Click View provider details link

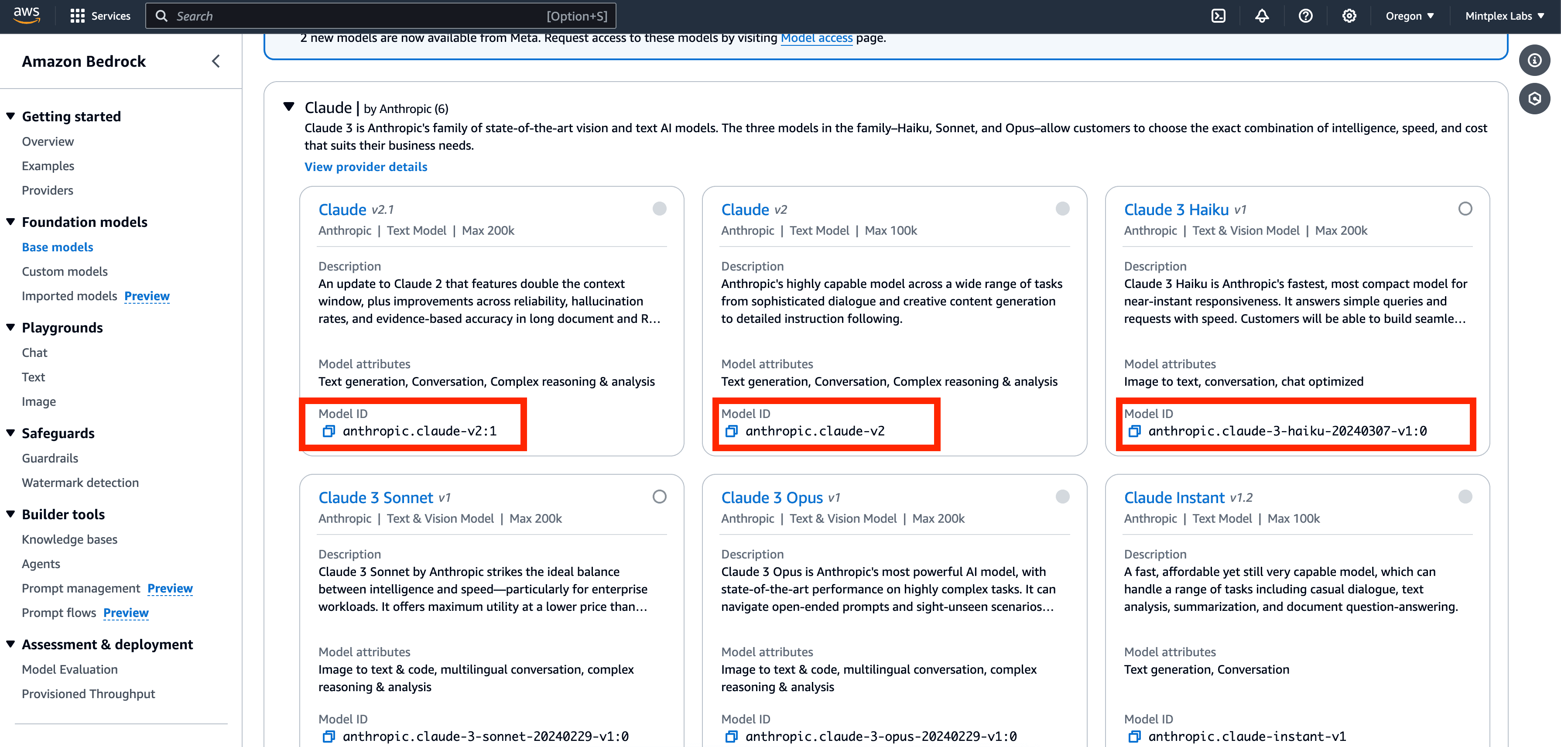[x=366, y=167]
